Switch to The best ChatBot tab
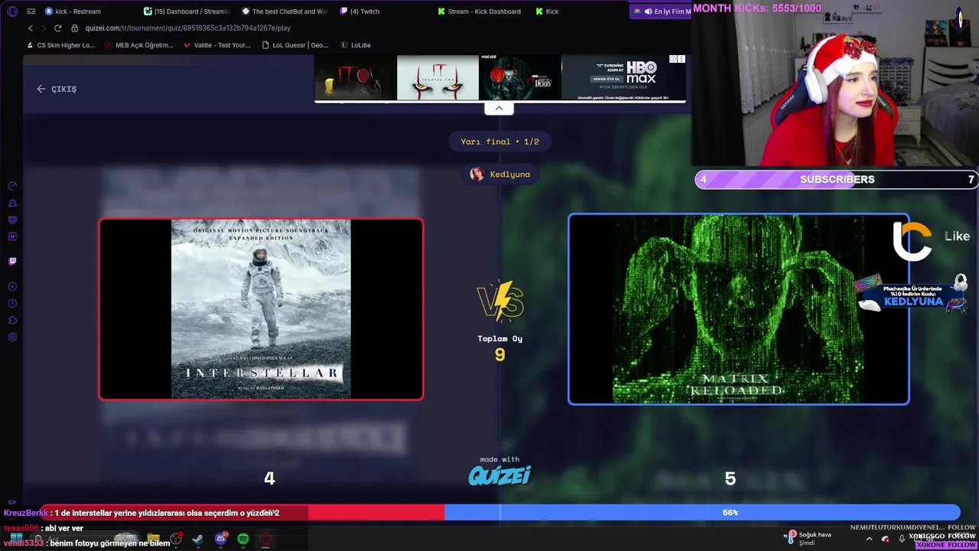This screenshot has height=551, width=979. (x=285, y=11)
